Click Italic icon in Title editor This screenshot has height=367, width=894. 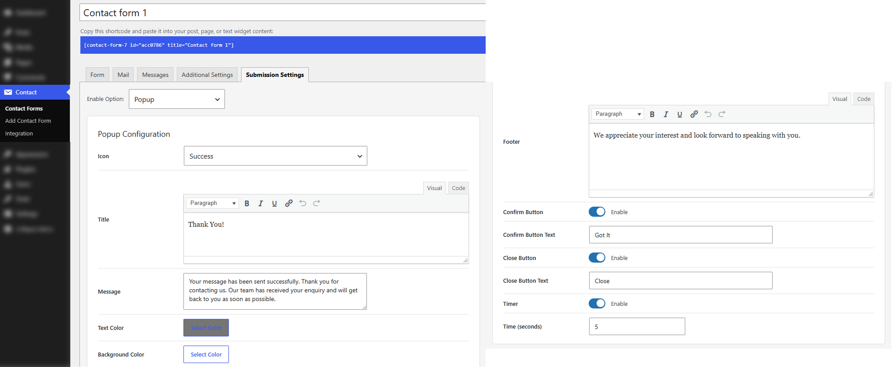pos(261,203)
